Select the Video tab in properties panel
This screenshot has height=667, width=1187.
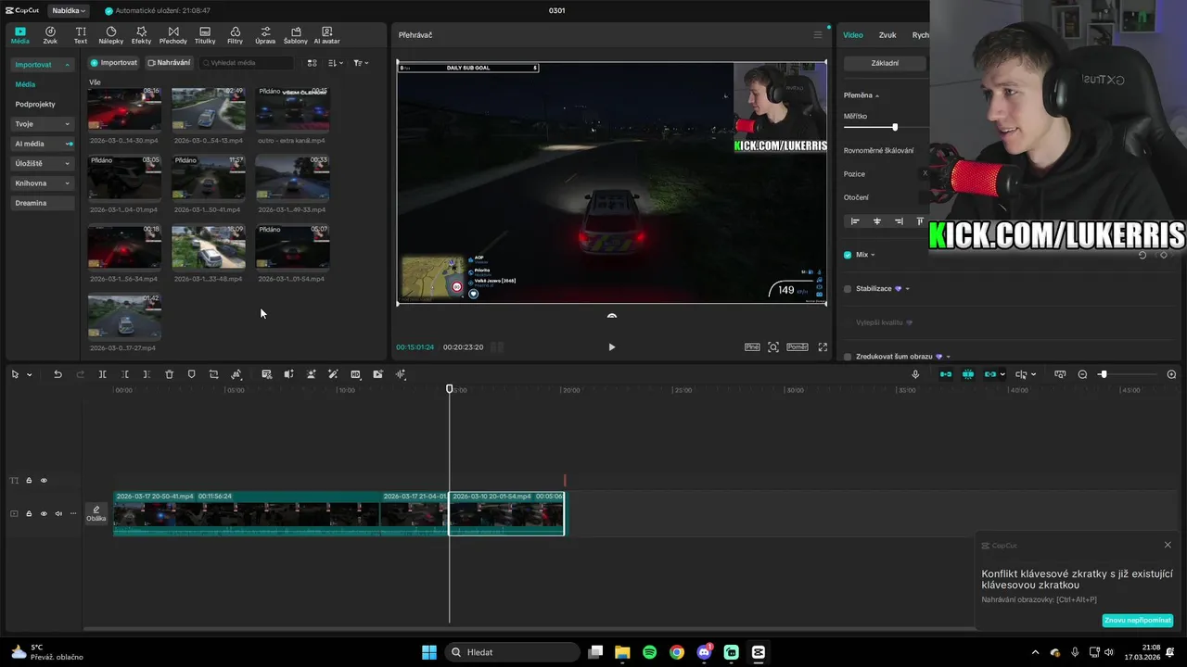(x=853, y=35)
